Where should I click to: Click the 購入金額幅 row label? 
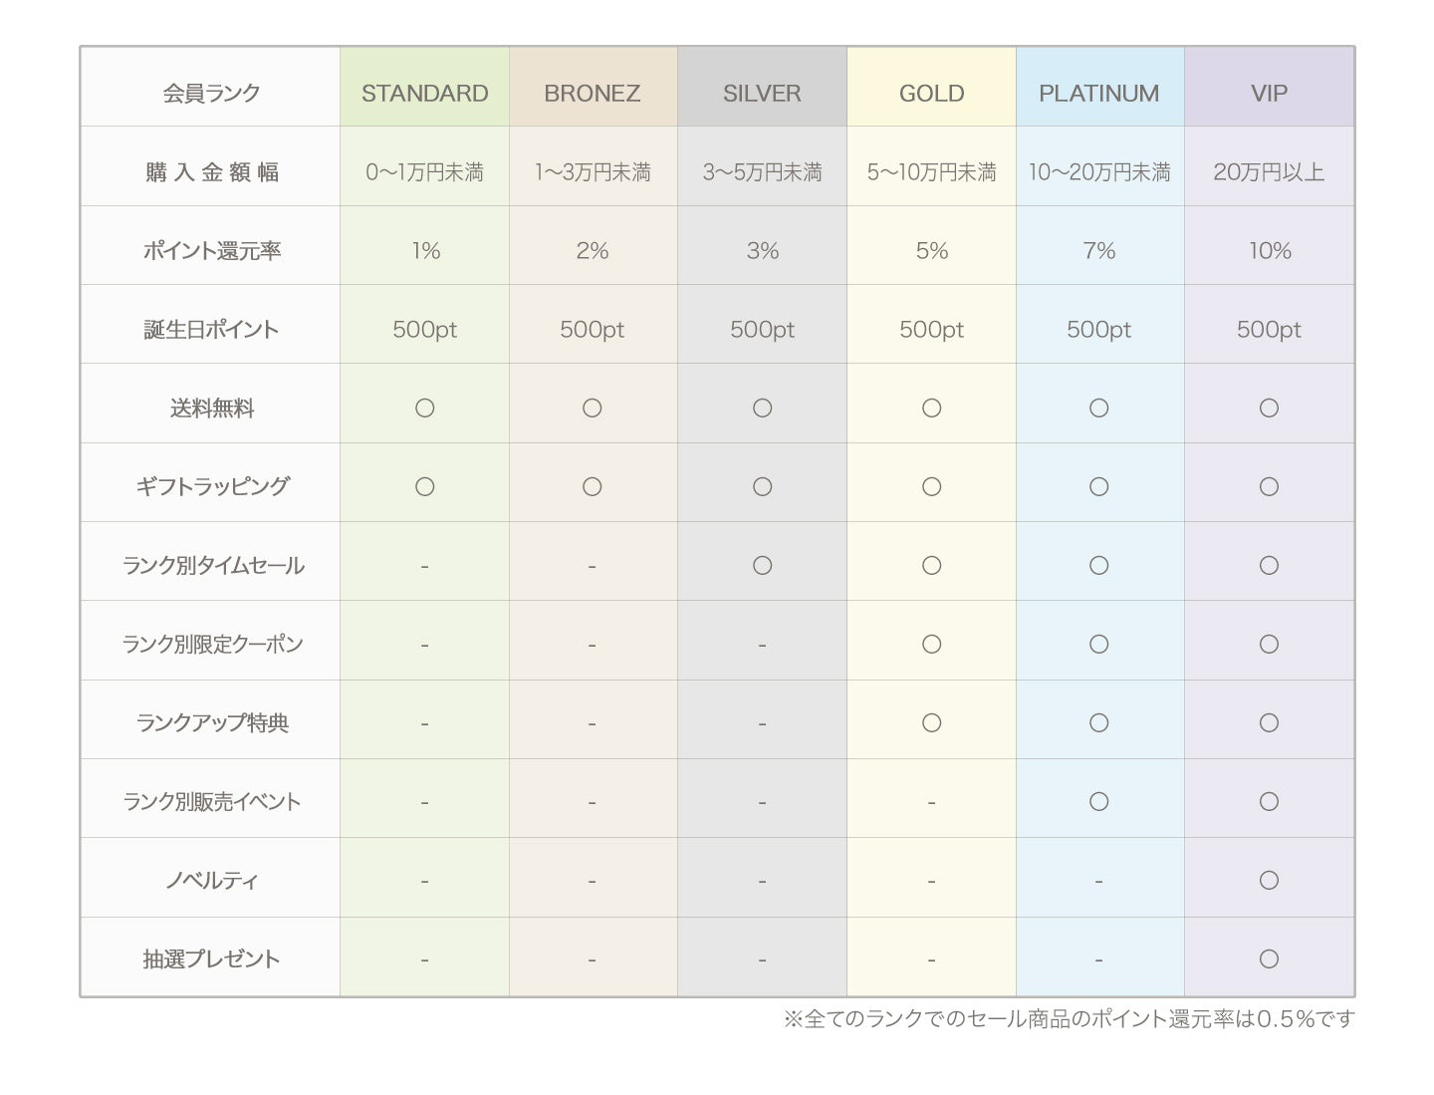(211, 172)
